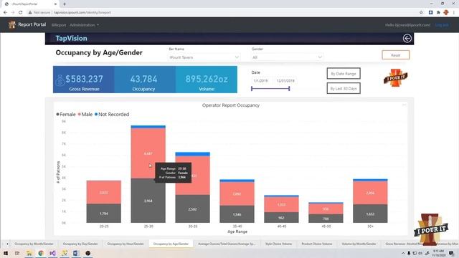Screen dimensions: 459x258
Task: Click the taskbar clock showing date and time
Action: pos(438,253)
